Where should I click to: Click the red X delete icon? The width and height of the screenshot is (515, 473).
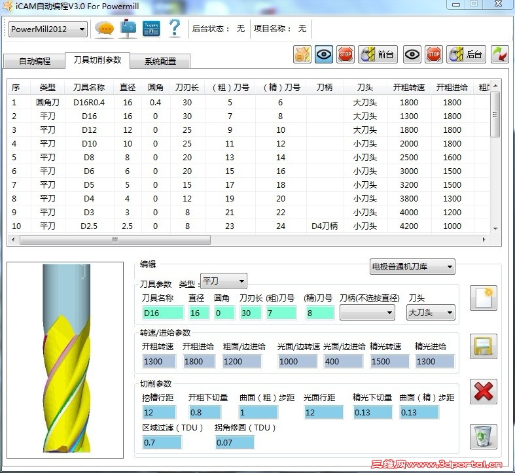click(484, 391)
